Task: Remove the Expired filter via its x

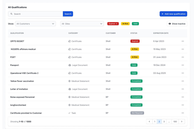Action: tap(116, 24)
